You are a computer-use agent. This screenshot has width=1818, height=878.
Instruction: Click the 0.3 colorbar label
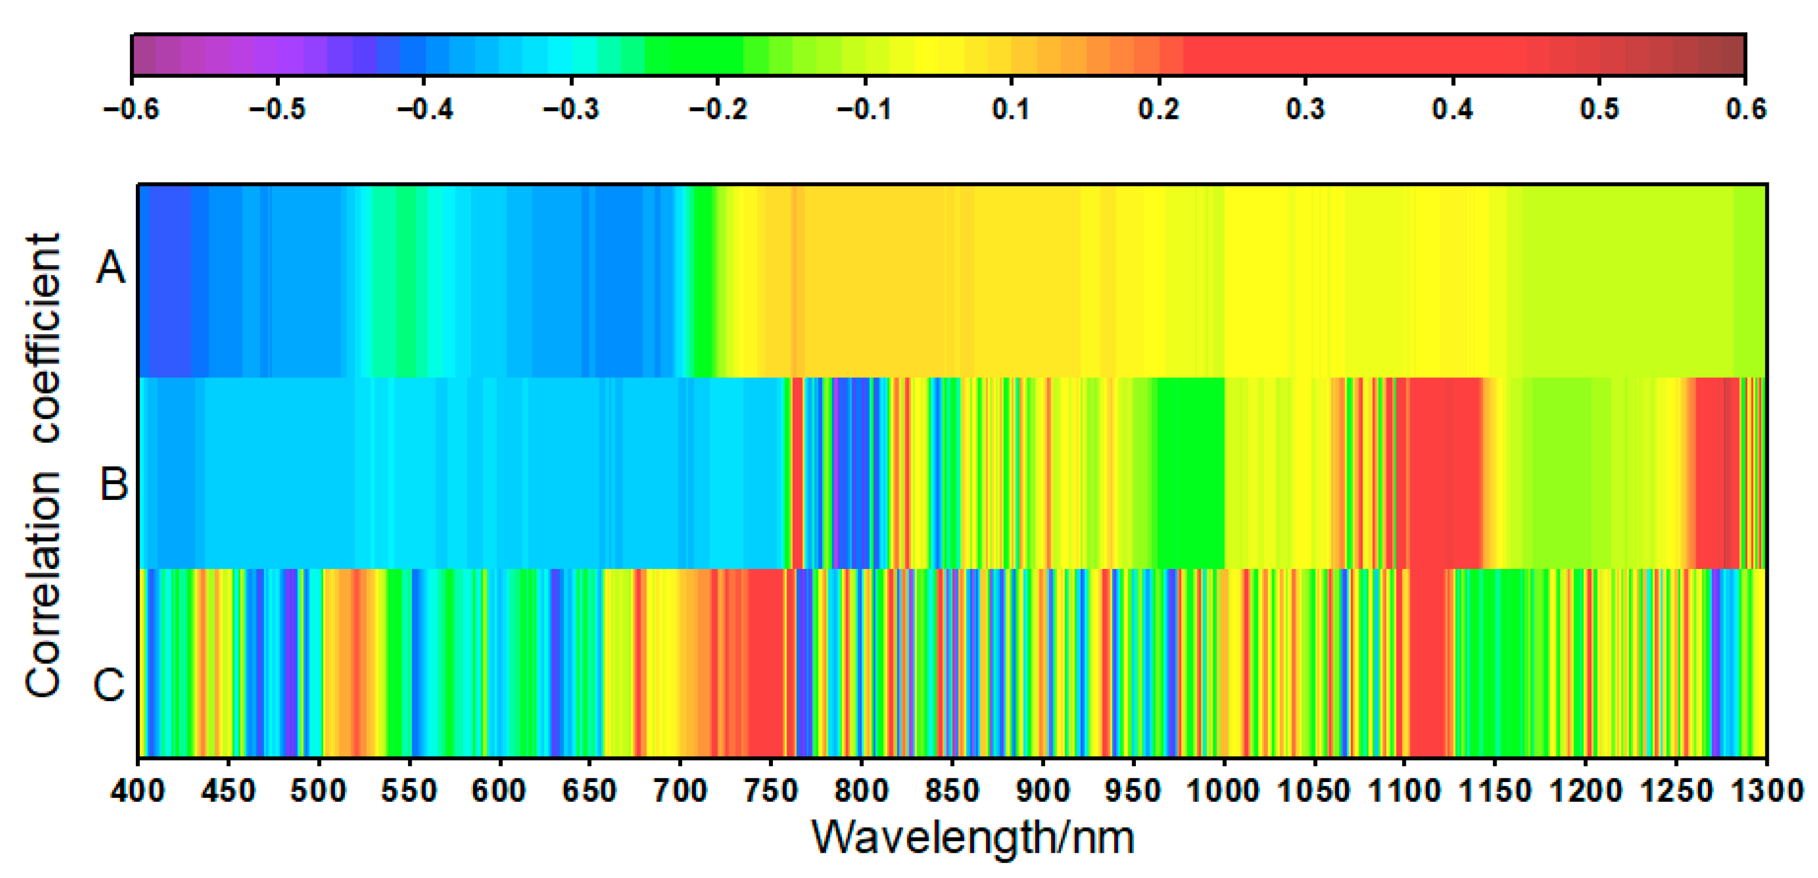[1305, 109]
